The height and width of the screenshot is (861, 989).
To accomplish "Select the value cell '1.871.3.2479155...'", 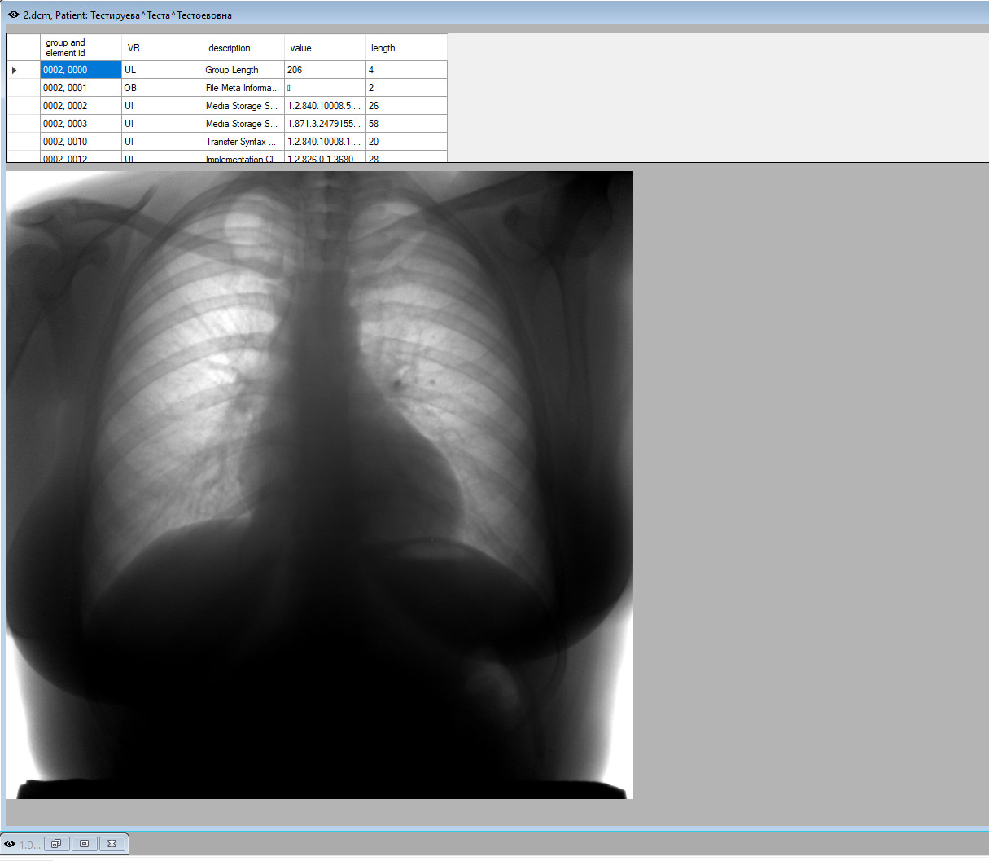I will (x=325, y=124).
